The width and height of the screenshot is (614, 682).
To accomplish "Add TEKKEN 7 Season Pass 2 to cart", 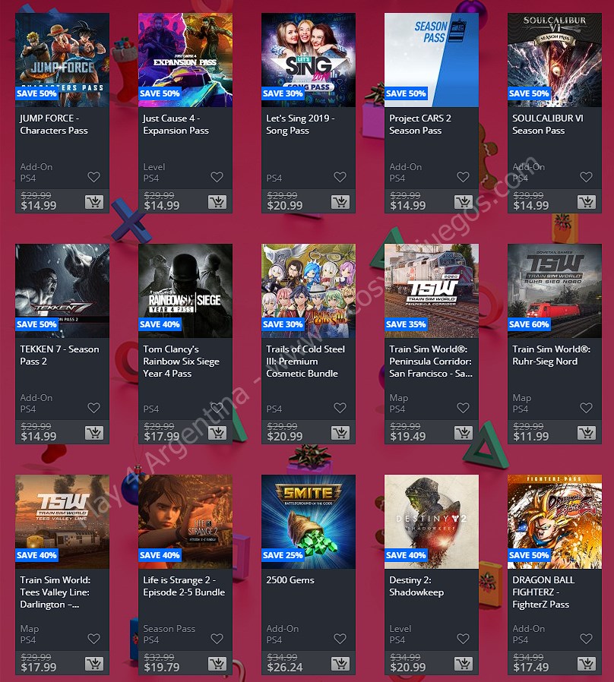I will click(x=94, y=433).
